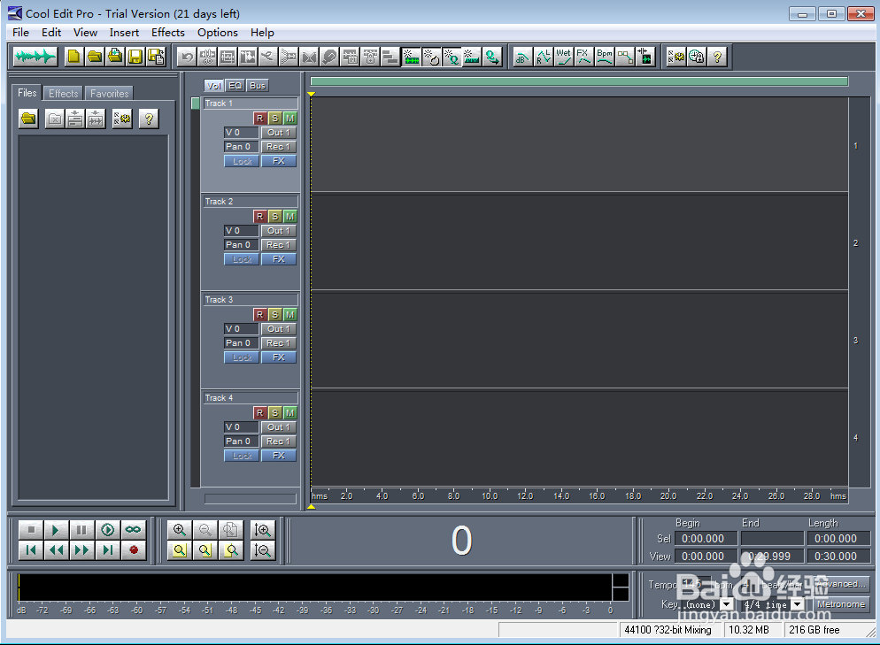This screenshot has height=645, width=880.
Task: Create a new session with toolbar icon
Action: coord(73,57)
